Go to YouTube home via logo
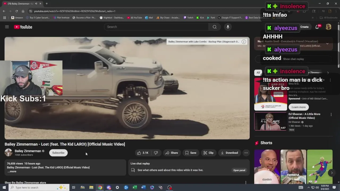Viewport: 340px width, 191px height. click(23, 27)
